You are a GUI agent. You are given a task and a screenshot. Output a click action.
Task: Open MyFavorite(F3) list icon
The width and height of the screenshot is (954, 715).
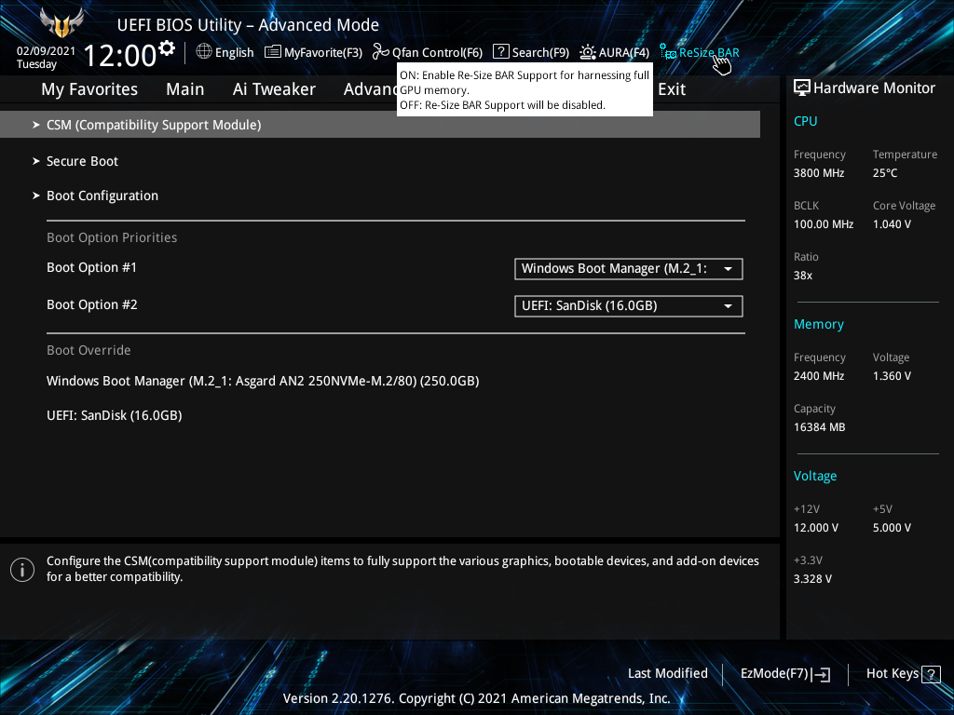[273, 52]
